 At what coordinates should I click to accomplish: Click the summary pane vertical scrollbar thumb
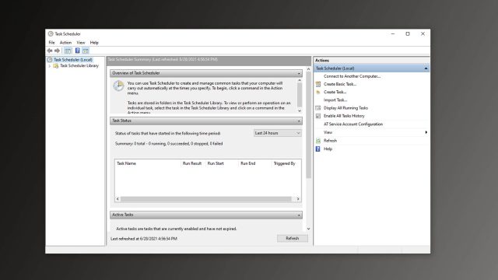pyautogui.click(x=308, y=125)
